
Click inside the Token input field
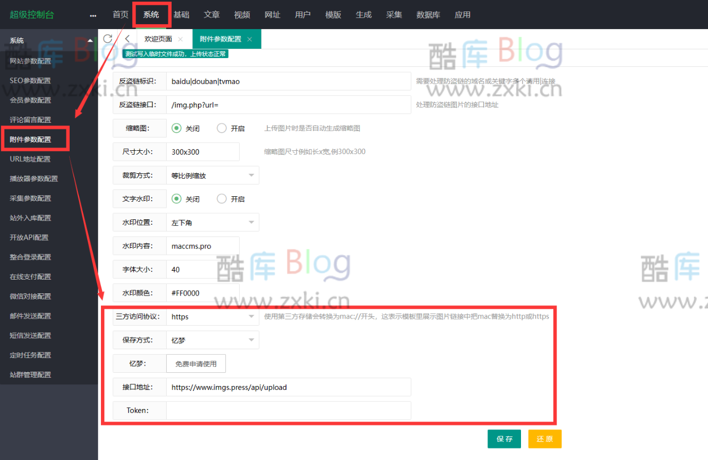285,410
